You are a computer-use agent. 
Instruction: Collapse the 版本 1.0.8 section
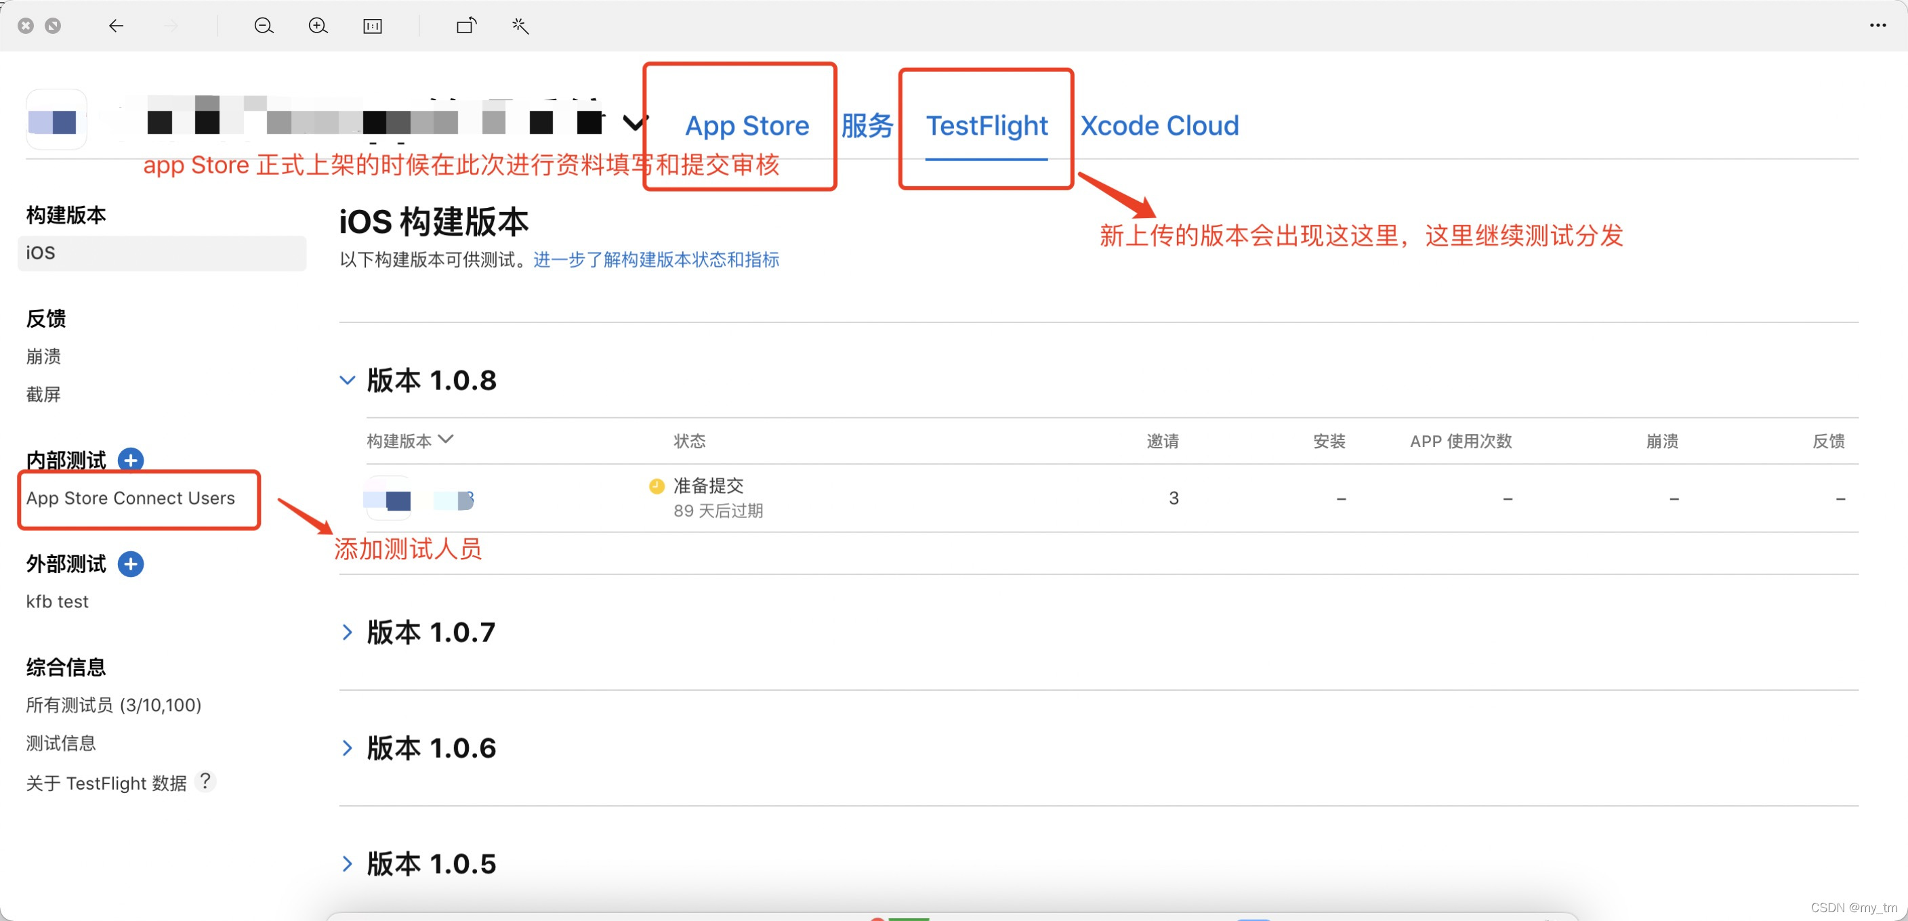[348, 381]
